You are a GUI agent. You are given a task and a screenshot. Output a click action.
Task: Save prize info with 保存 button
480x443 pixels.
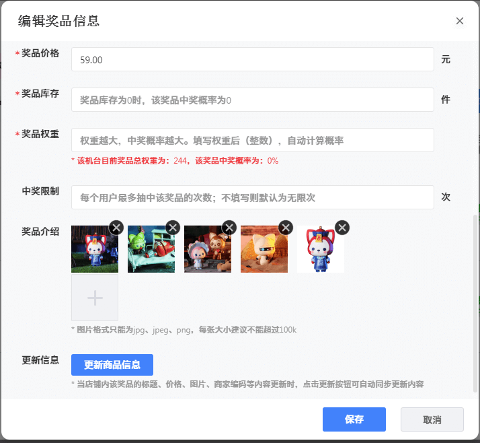click(x=354, y=419)
